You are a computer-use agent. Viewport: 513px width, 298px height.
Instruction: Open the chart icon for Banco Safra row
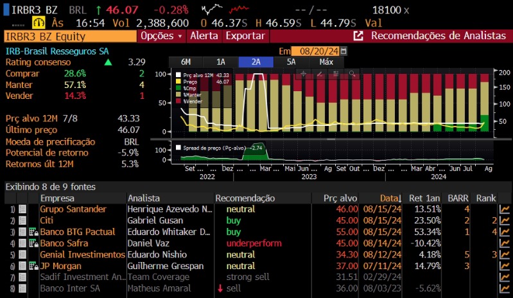pyautogui.click(x=505, y=243)
